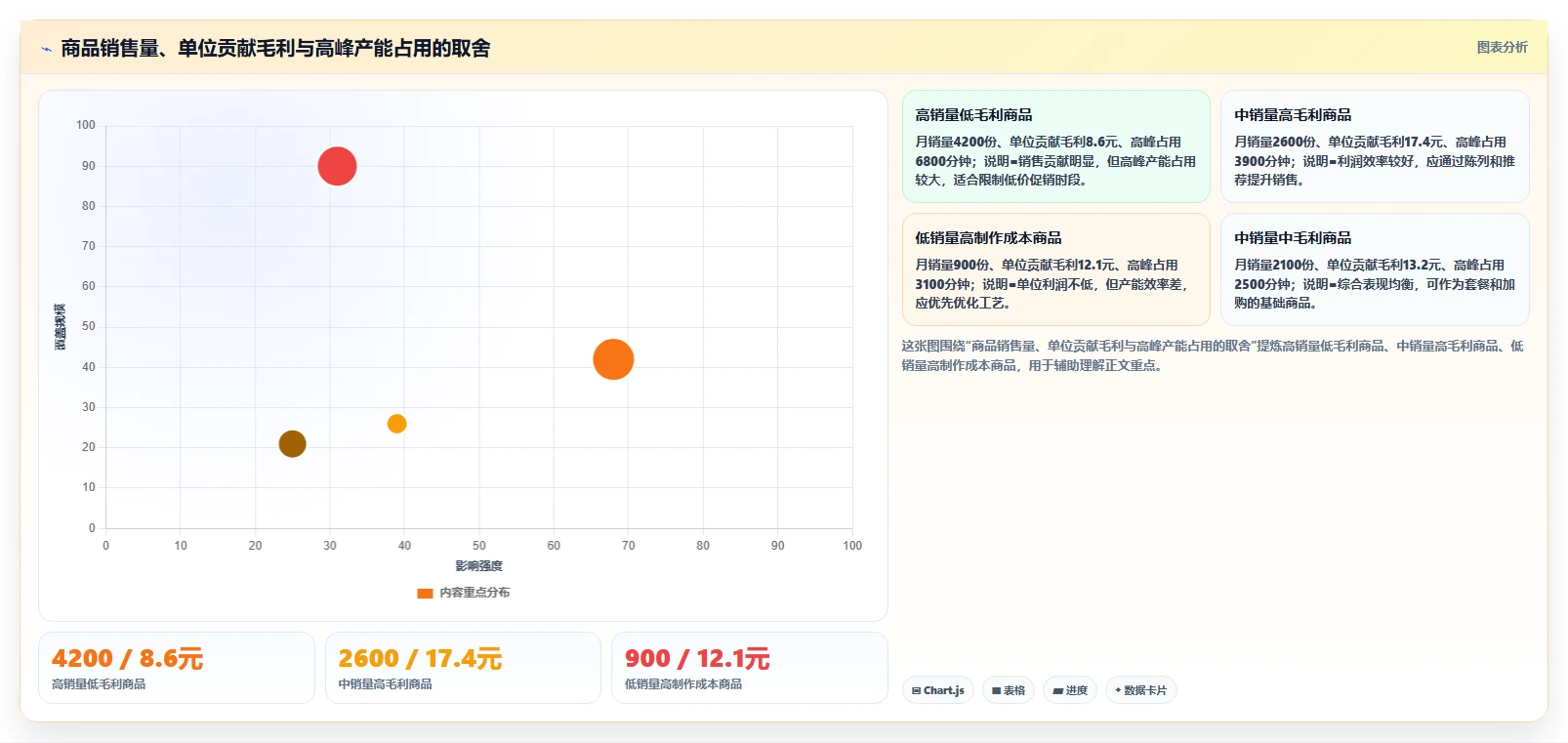Open the 中销量高毛利商品 info card

pyautogui.click(x=1375, y=146)
